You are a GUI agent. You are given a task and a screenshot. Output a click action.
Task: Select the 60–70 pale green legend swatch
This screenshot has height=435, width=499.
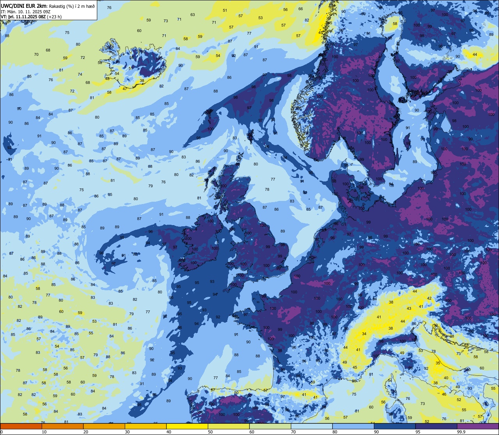[x=270, y=426]
